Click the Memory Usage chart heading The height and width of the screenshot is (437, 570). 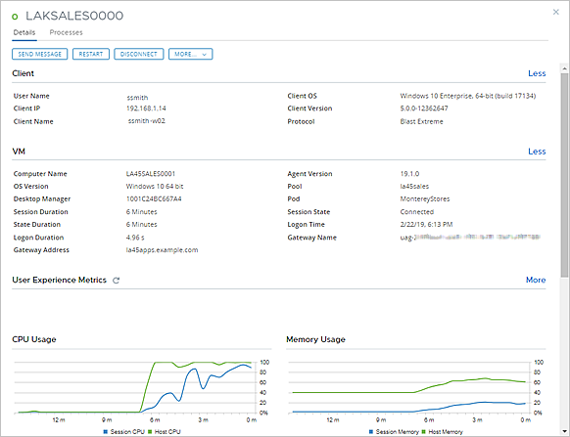point(315,339)
